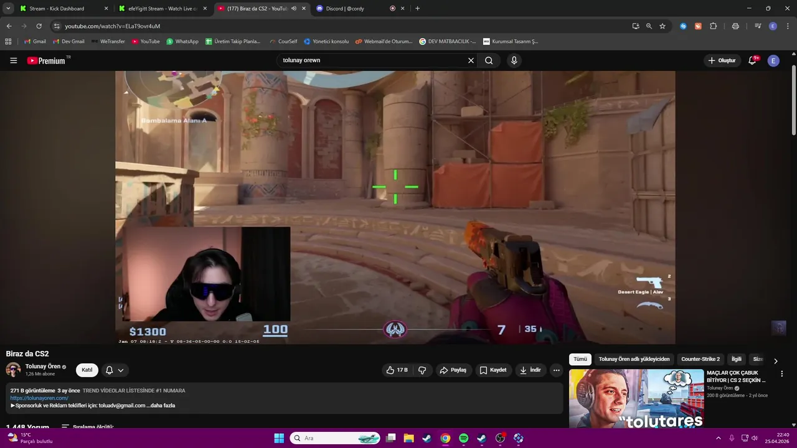
Task: Click the Kaydet save button
Action: (x=493, y=370)
